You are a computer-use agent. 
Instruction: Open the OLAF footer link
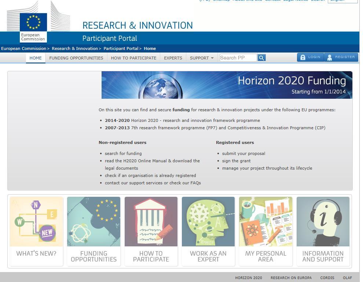click(x=347, y=278)
